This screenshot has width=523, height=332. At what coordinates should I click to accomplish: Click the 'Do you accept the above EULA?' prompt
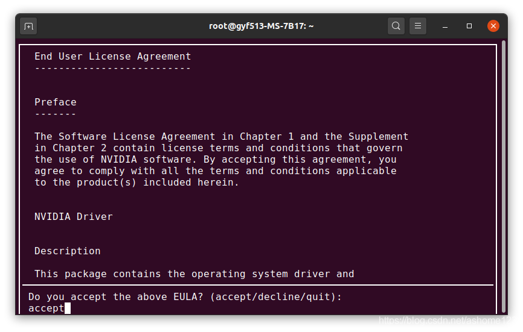tap(185, 296)
